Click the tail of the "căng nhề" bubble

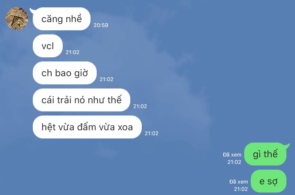[x=32, y=11]
